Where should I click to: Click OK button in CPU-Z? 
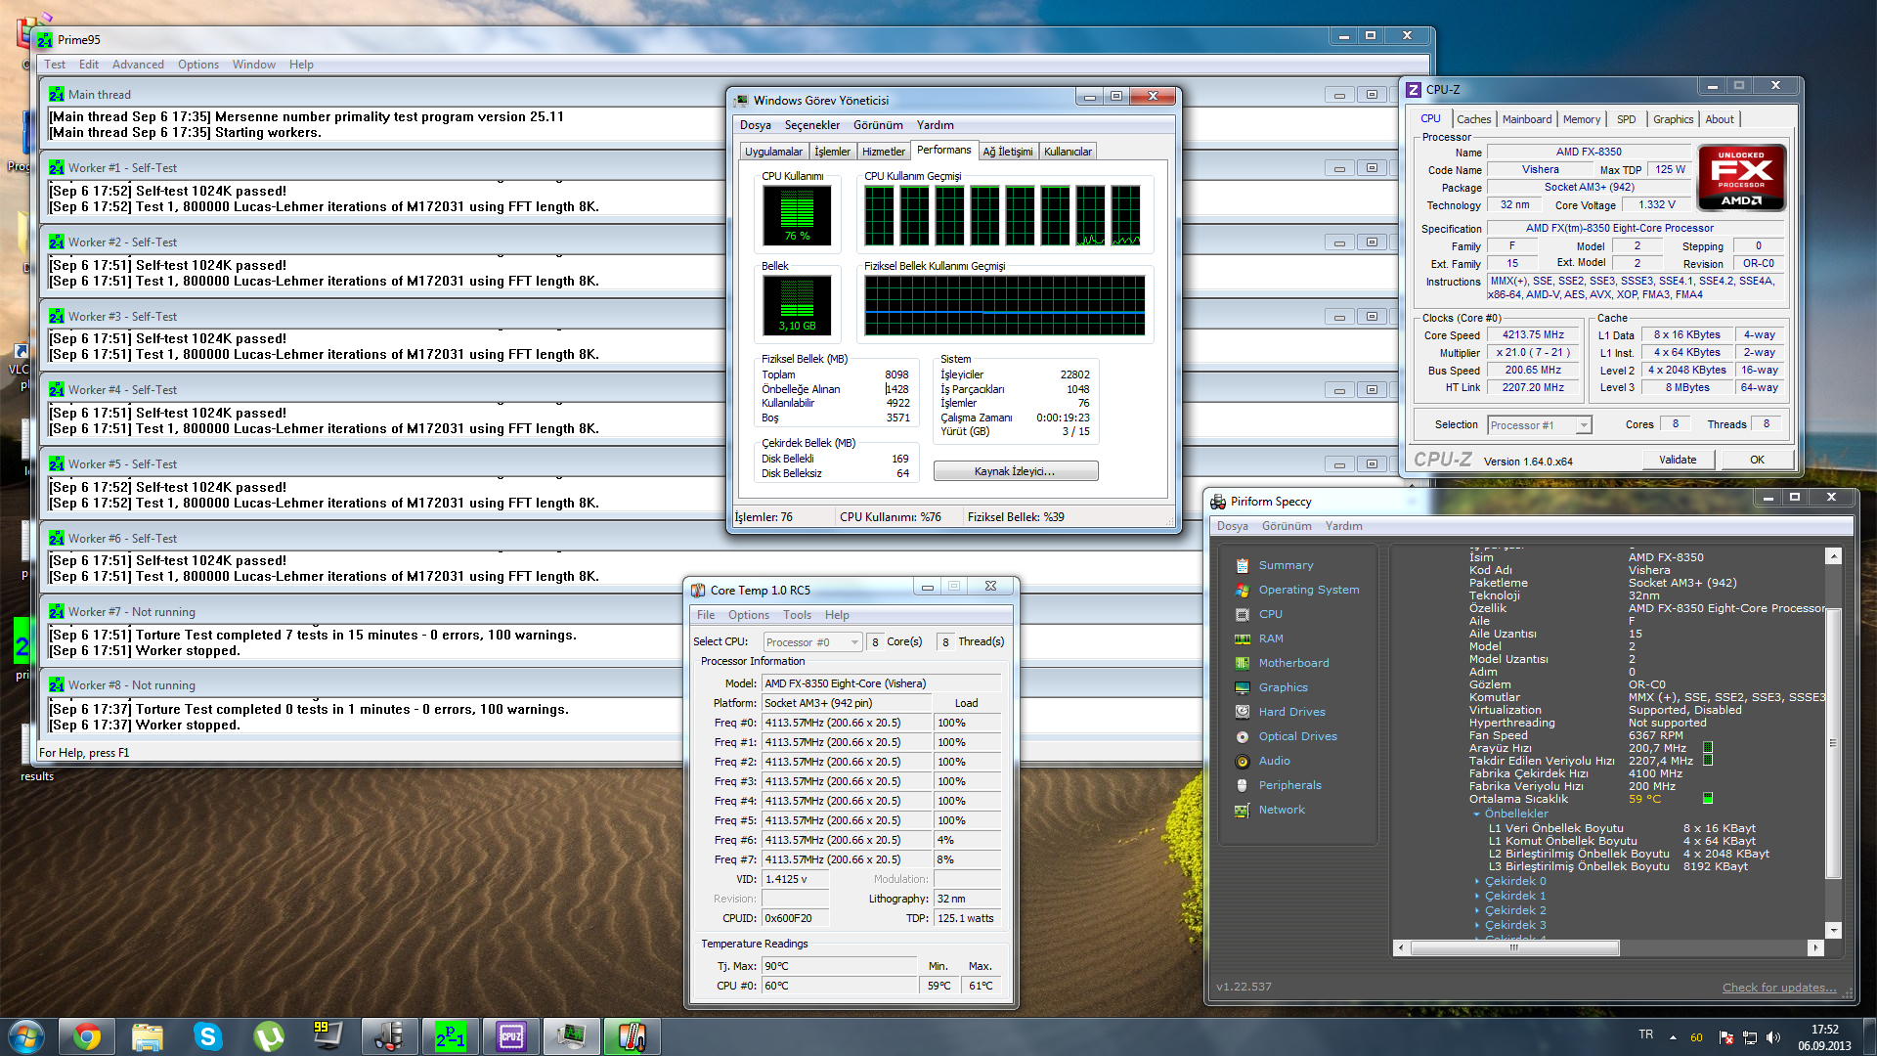click(1757, 460)
